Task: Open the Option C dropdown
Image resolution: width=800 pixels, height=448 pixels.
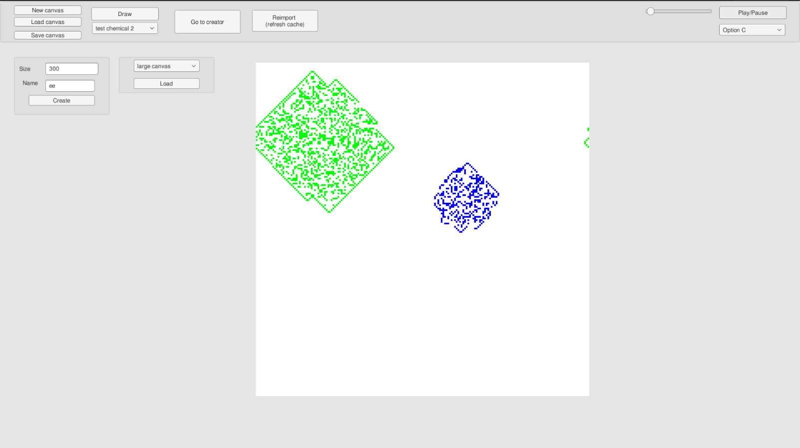Action: pos(752,30)
